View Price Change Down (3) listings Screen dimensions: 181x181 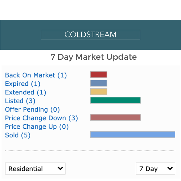[41, 118]
